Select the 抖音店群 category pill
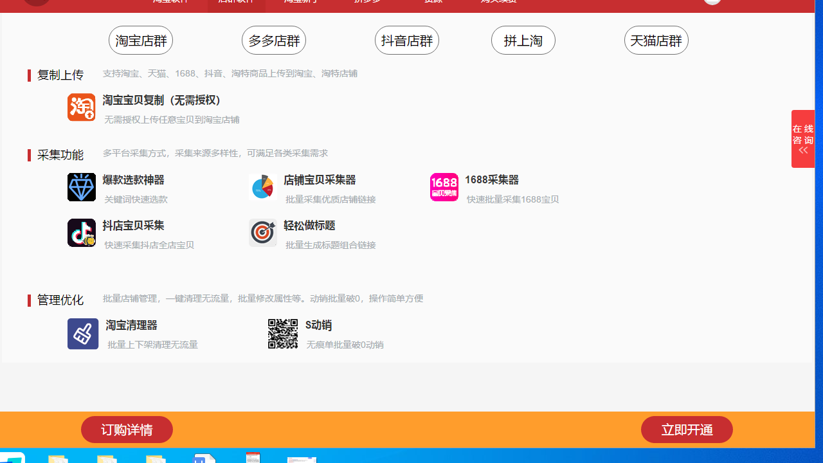 coord(406,40)
